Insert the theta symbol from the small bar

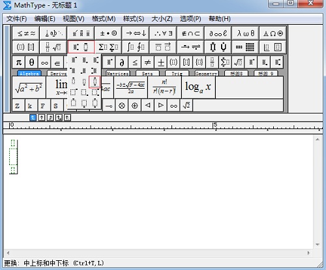31,63
